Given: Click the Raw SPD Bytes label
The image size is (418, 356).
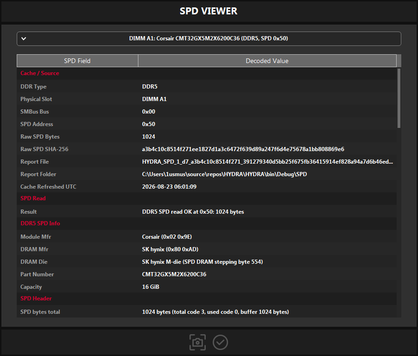Looking at the screenshot, I should [x=40, y=136].
